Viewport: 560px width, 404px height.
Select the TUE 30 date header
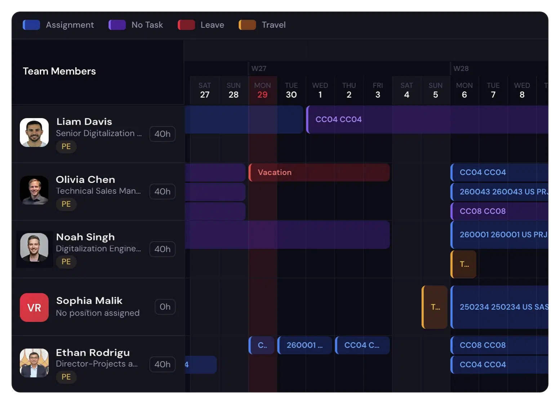click(291, 90)
